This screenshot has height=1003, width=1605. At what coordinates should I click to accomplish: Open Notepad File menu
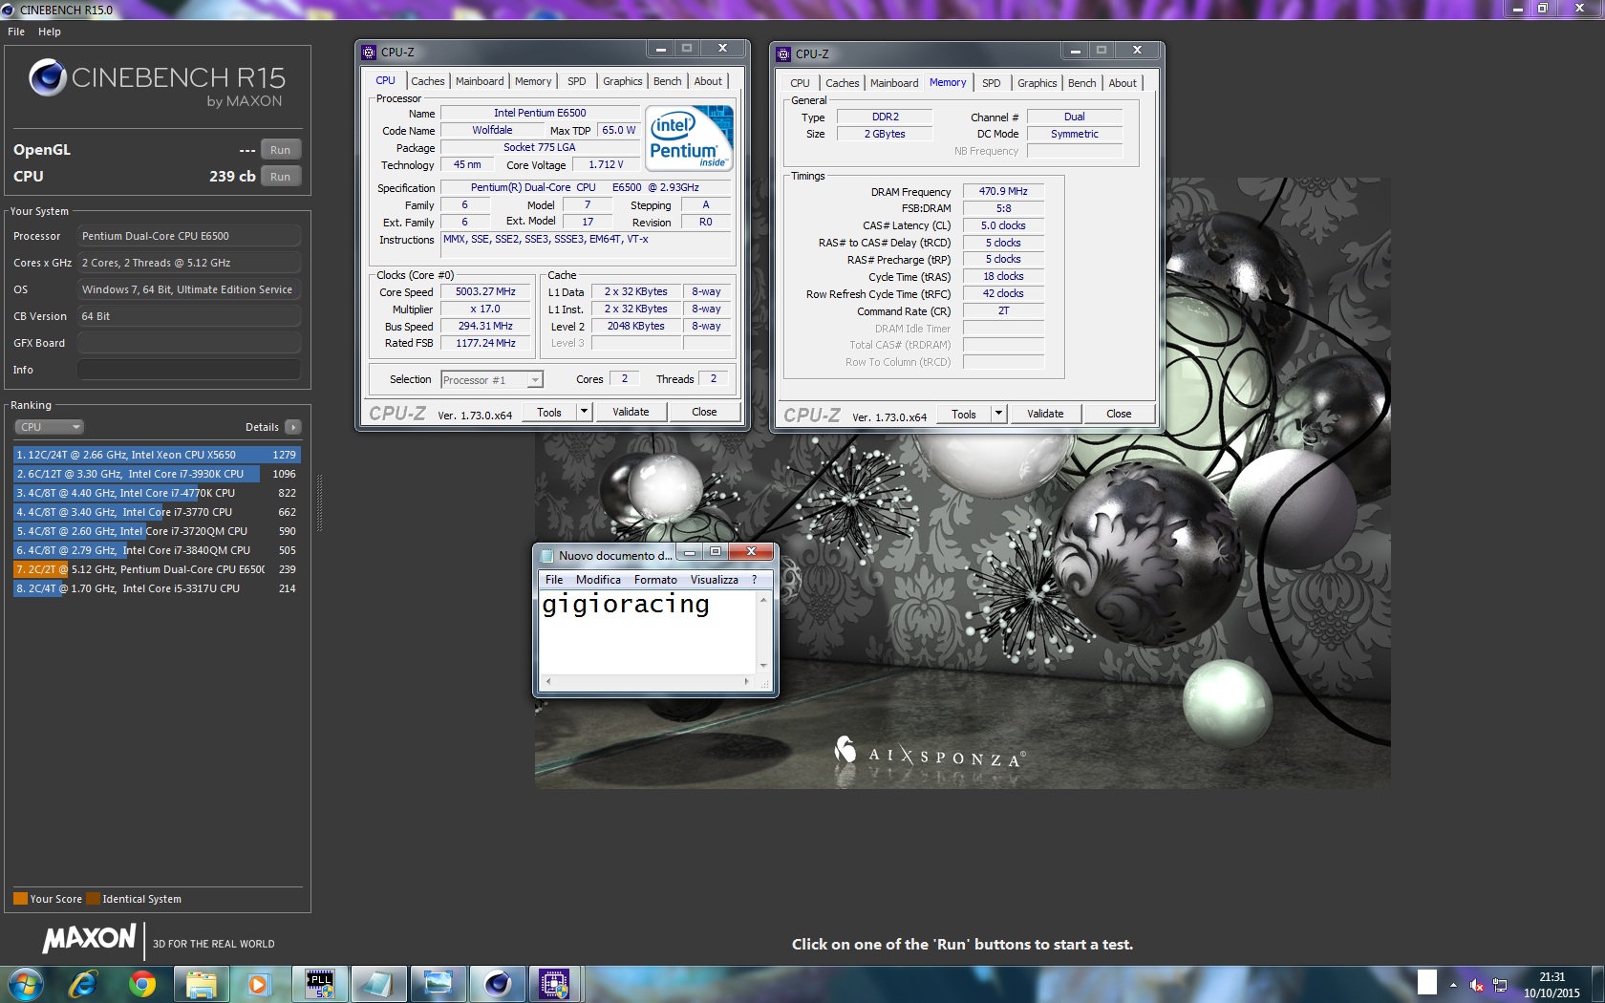point(554,580)
